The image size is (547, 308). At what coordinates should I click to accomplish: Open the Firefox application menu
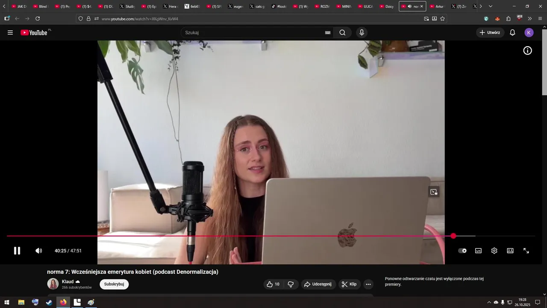pyautogui.click(x=540, y=19)
